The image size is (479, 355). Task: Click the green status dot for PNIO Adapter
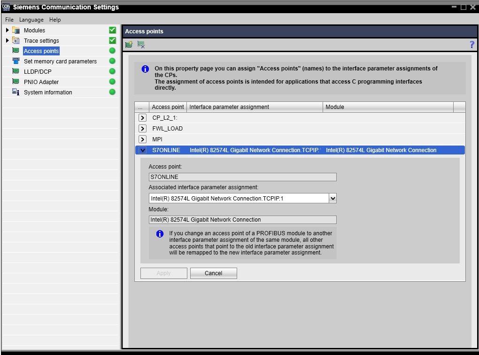(112, 82)
